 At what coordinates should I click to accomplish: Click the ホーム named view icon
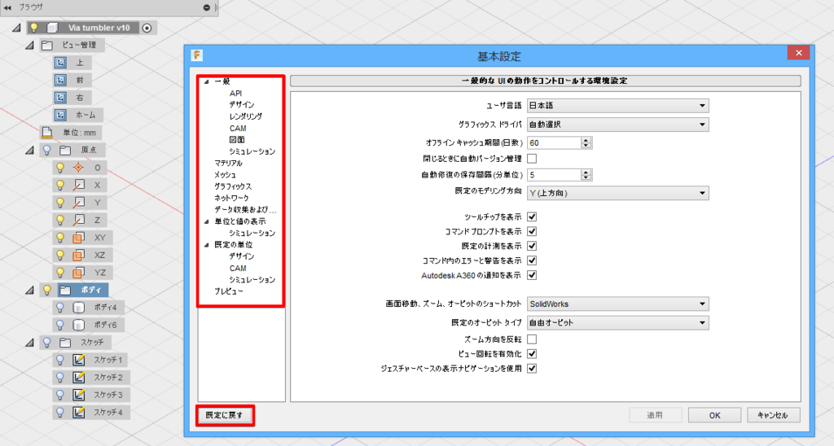[60, 115]
